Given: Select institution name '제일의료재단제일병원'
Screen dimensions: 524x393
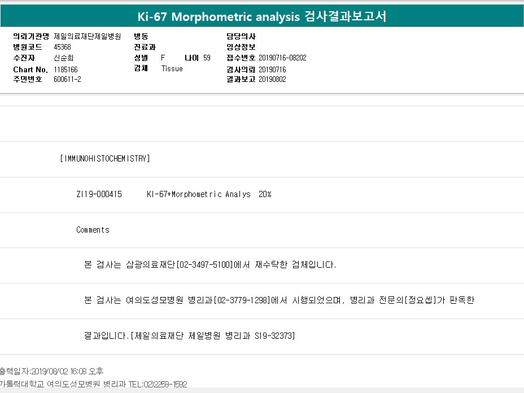Looking at the screenshot, I should coord(87,36).
